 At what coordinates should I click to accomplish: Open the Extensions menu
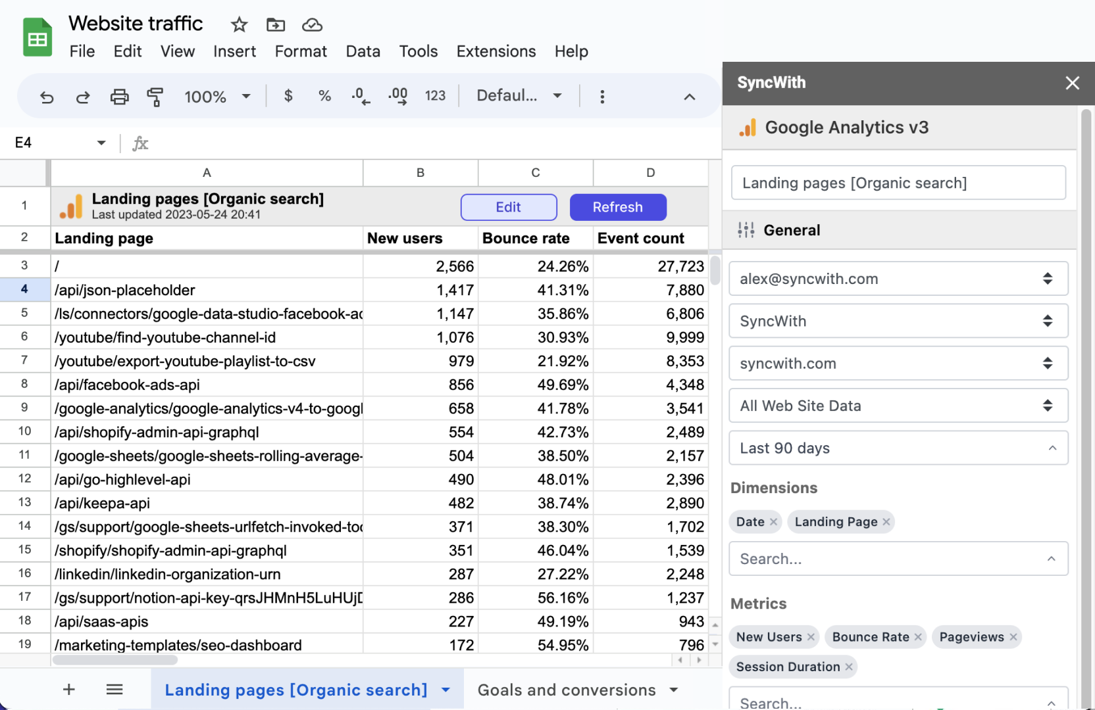tap(496, 51)
